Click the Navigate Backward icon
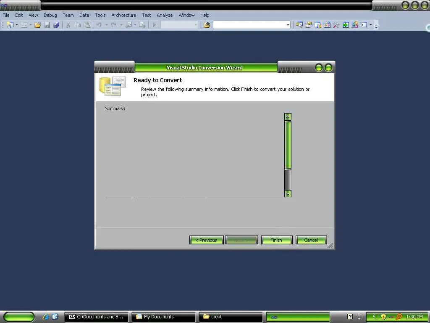 (128, 25)
